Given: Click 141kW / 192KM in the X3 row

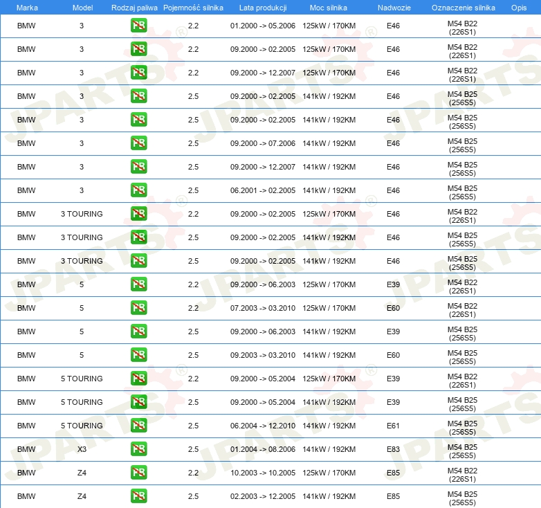Looking at the screenshot, I should [x=329, y=449].
